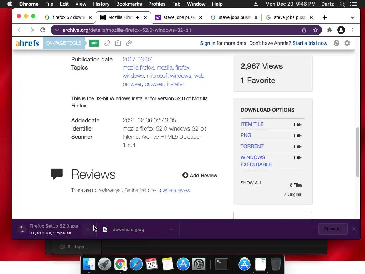This screenshot has height=274, width=365.
Task: Open System Preferences from the Dock
Action: (x=199, y=264)
